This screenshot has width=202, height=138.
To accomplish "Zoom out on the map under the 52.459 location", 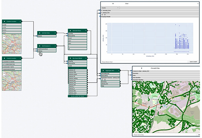I will pos(4,38).
